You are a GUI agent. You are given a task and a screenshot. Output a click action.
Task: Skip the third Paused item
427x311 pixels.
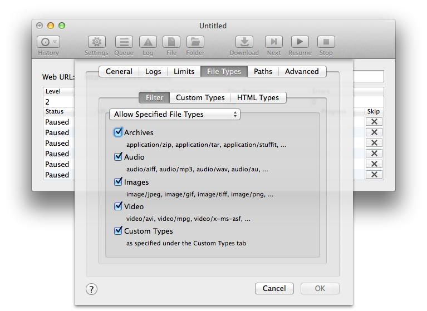tap(374, 142)
